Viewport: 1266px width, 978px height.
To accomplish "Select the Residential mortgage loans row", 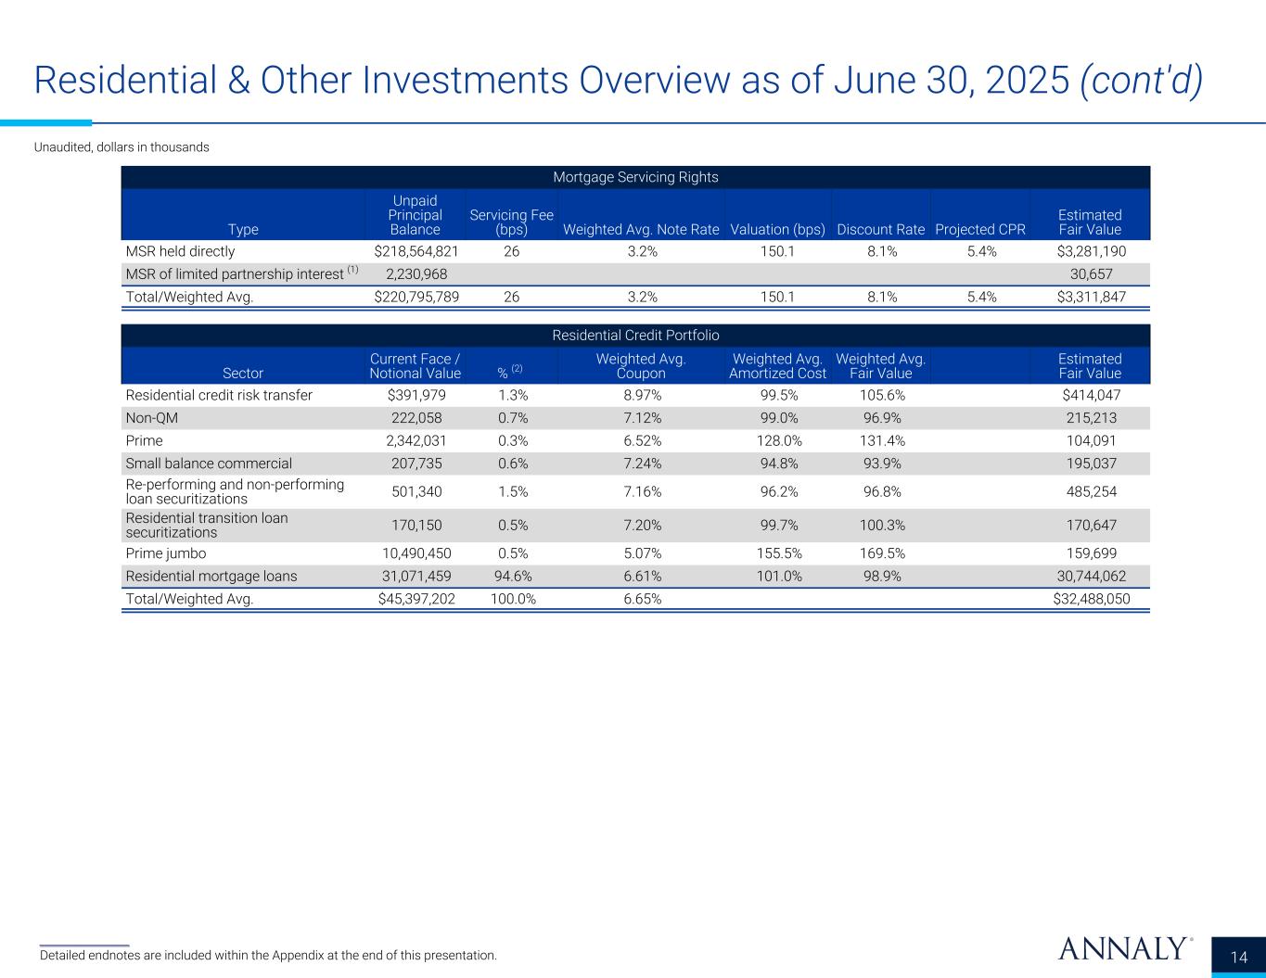I will coord(635,577).
